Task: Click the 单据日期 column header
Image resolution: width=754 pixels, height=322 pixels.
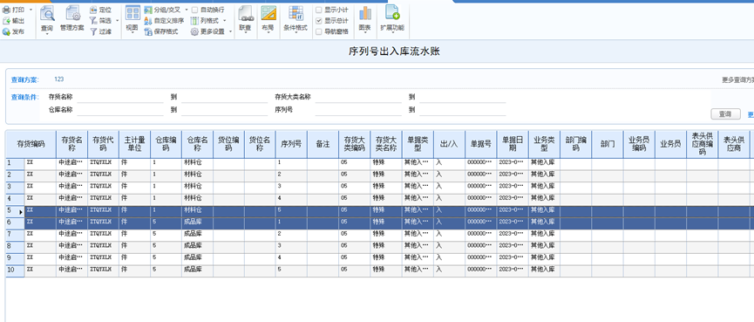Action: pyautogui.click(x=513, y=143)
